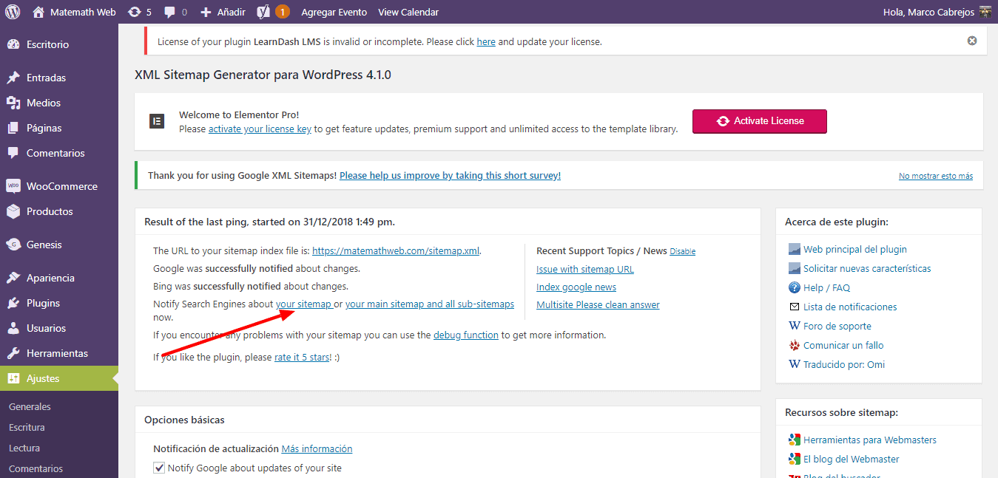Click the Genesis logo icon
The image size is (998, 478).
[x=13, y=245]
